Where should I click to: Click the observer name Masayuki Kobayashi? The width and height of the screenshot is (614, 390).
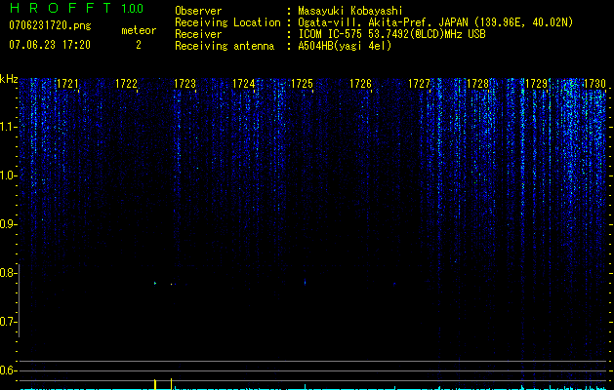tap(350, 11)
